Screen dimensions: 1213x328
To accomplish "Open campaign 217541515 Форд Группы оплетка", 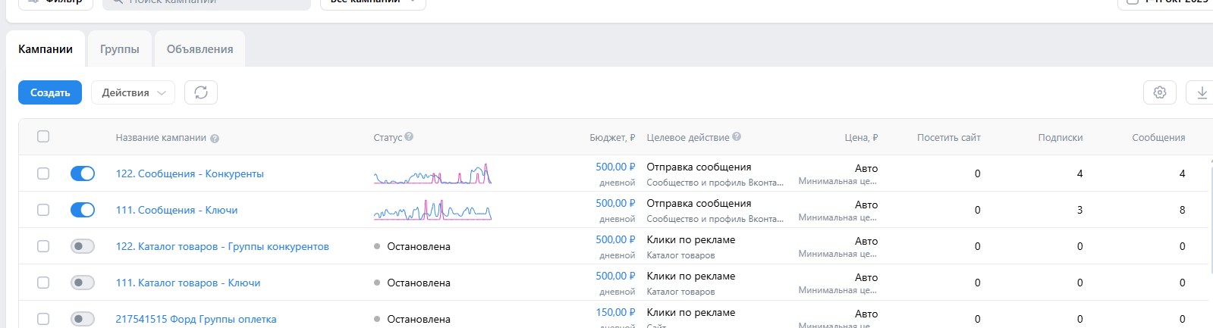I will coord(196,319).
